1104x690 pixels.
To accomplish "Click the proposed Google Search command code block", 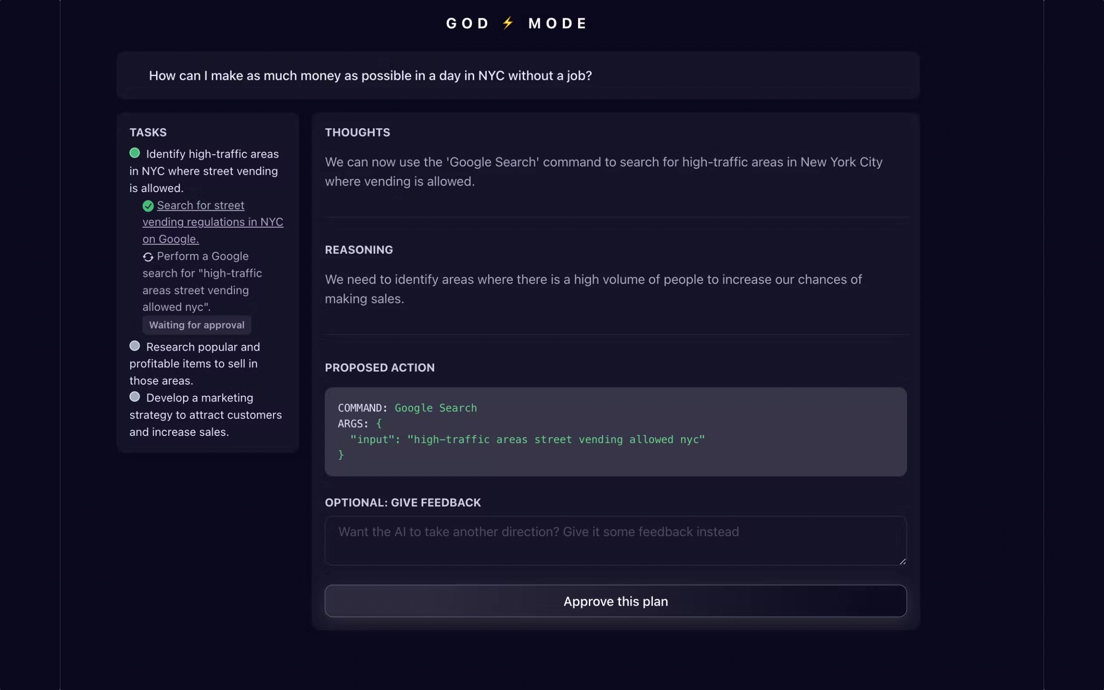I will click(x=615, y=431).
